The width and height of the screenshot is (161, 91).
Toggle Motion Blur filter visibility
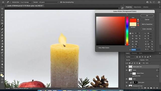click(x=133, y=76)
